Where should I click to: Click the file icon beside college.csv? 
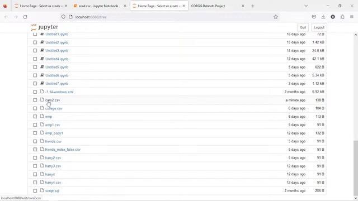pyautogui.click(x=42, y=108)
